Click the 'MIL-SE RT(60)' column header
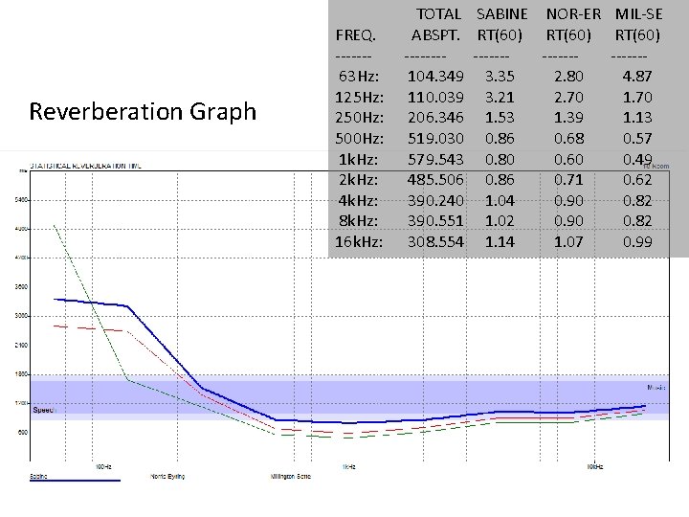This screenshot has height=517, width=689. pos(638,25)
